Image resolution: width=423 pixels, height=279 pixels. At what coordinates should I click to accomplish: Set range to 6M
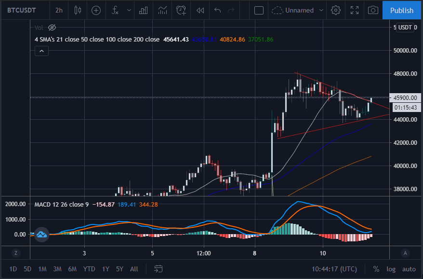[72, 269]
